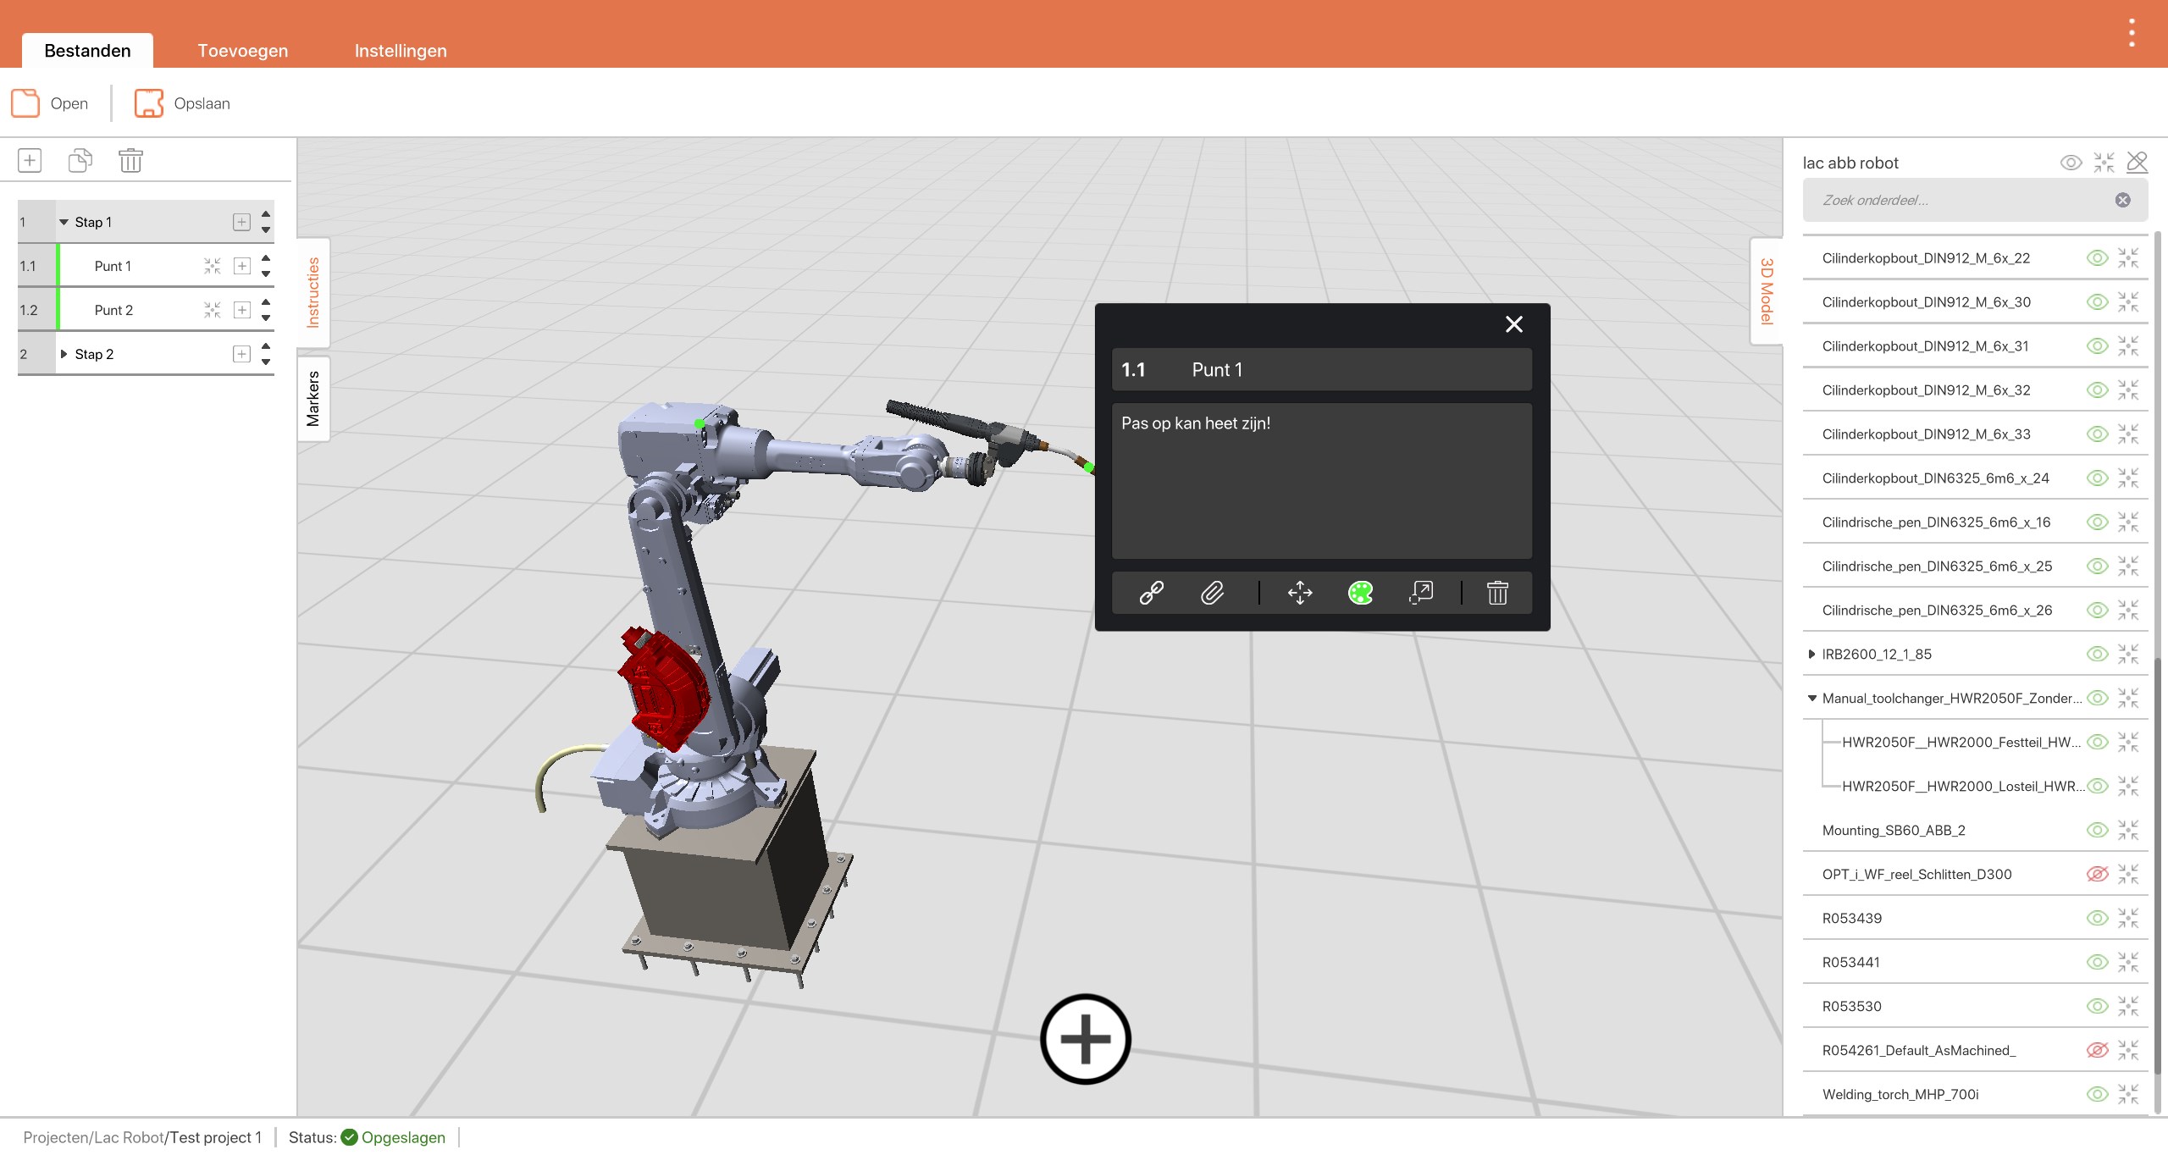Click the Opslaan save button

[183, 103]
